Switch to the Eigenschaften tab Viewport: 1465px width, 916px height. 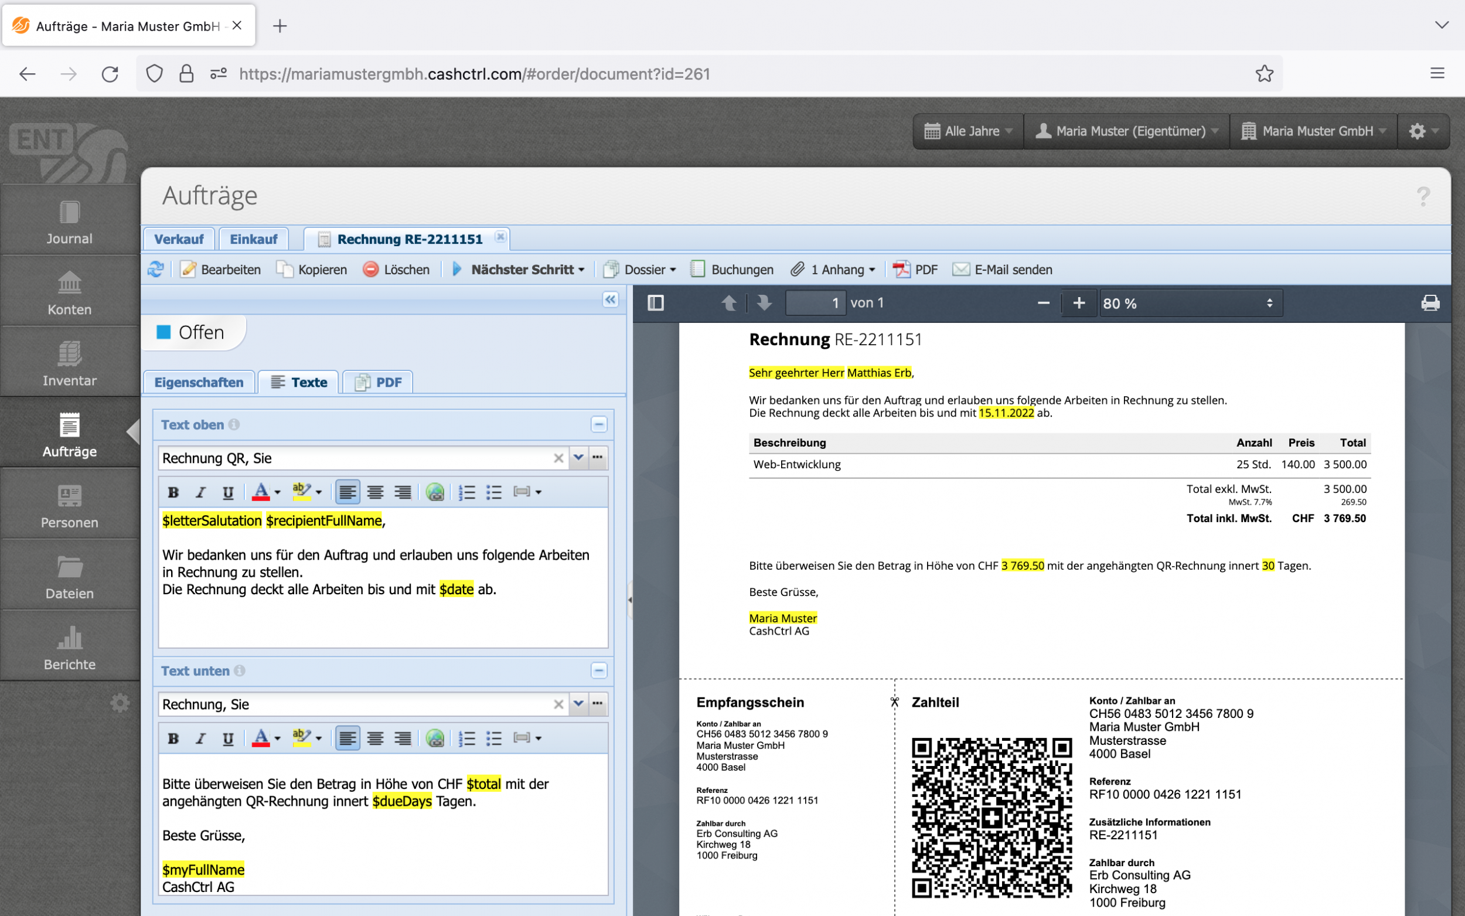pyautogui.click(x=199, y=382)
